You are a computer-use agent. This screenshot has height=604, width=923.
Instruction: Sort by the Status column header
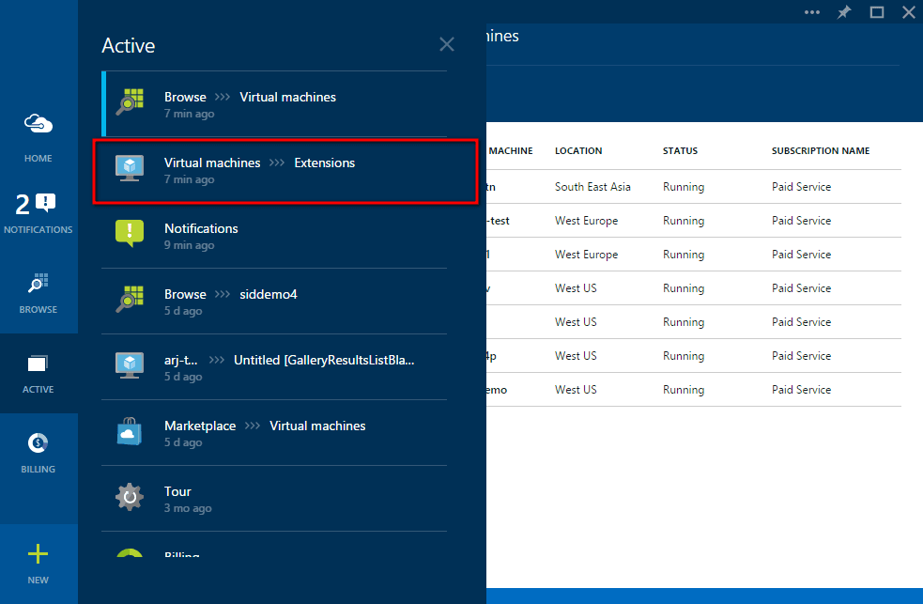[x=680, y=151]
